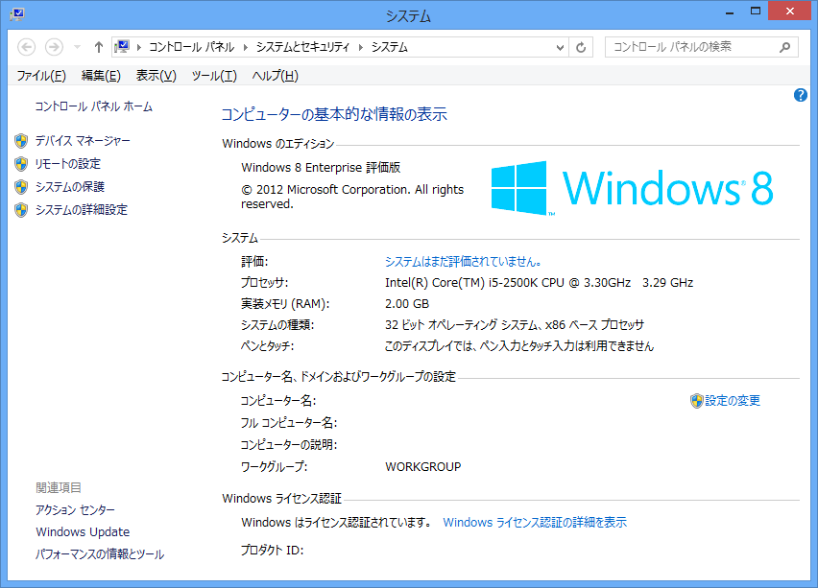Open the recent locations dropdown arrow
818x588 pixels.
click(x=77, y=47)
